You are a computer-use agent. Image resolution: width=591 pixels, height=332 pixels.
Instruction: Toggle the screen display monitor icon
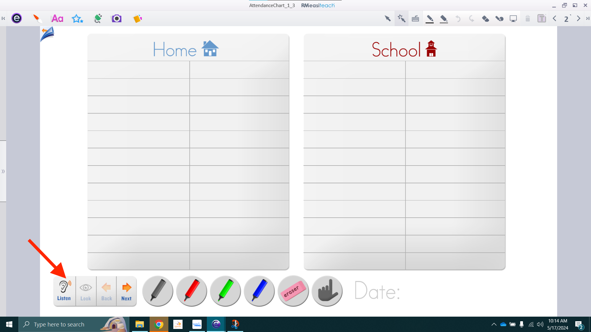[x=513, y=18]
